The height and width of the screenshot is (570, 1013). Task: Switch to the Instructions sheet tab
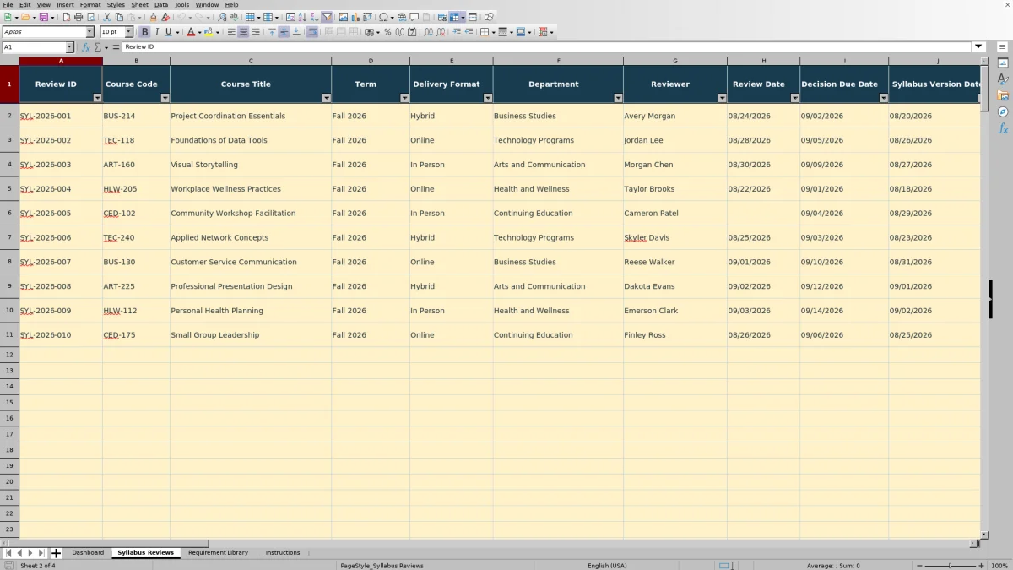[283, 552]
